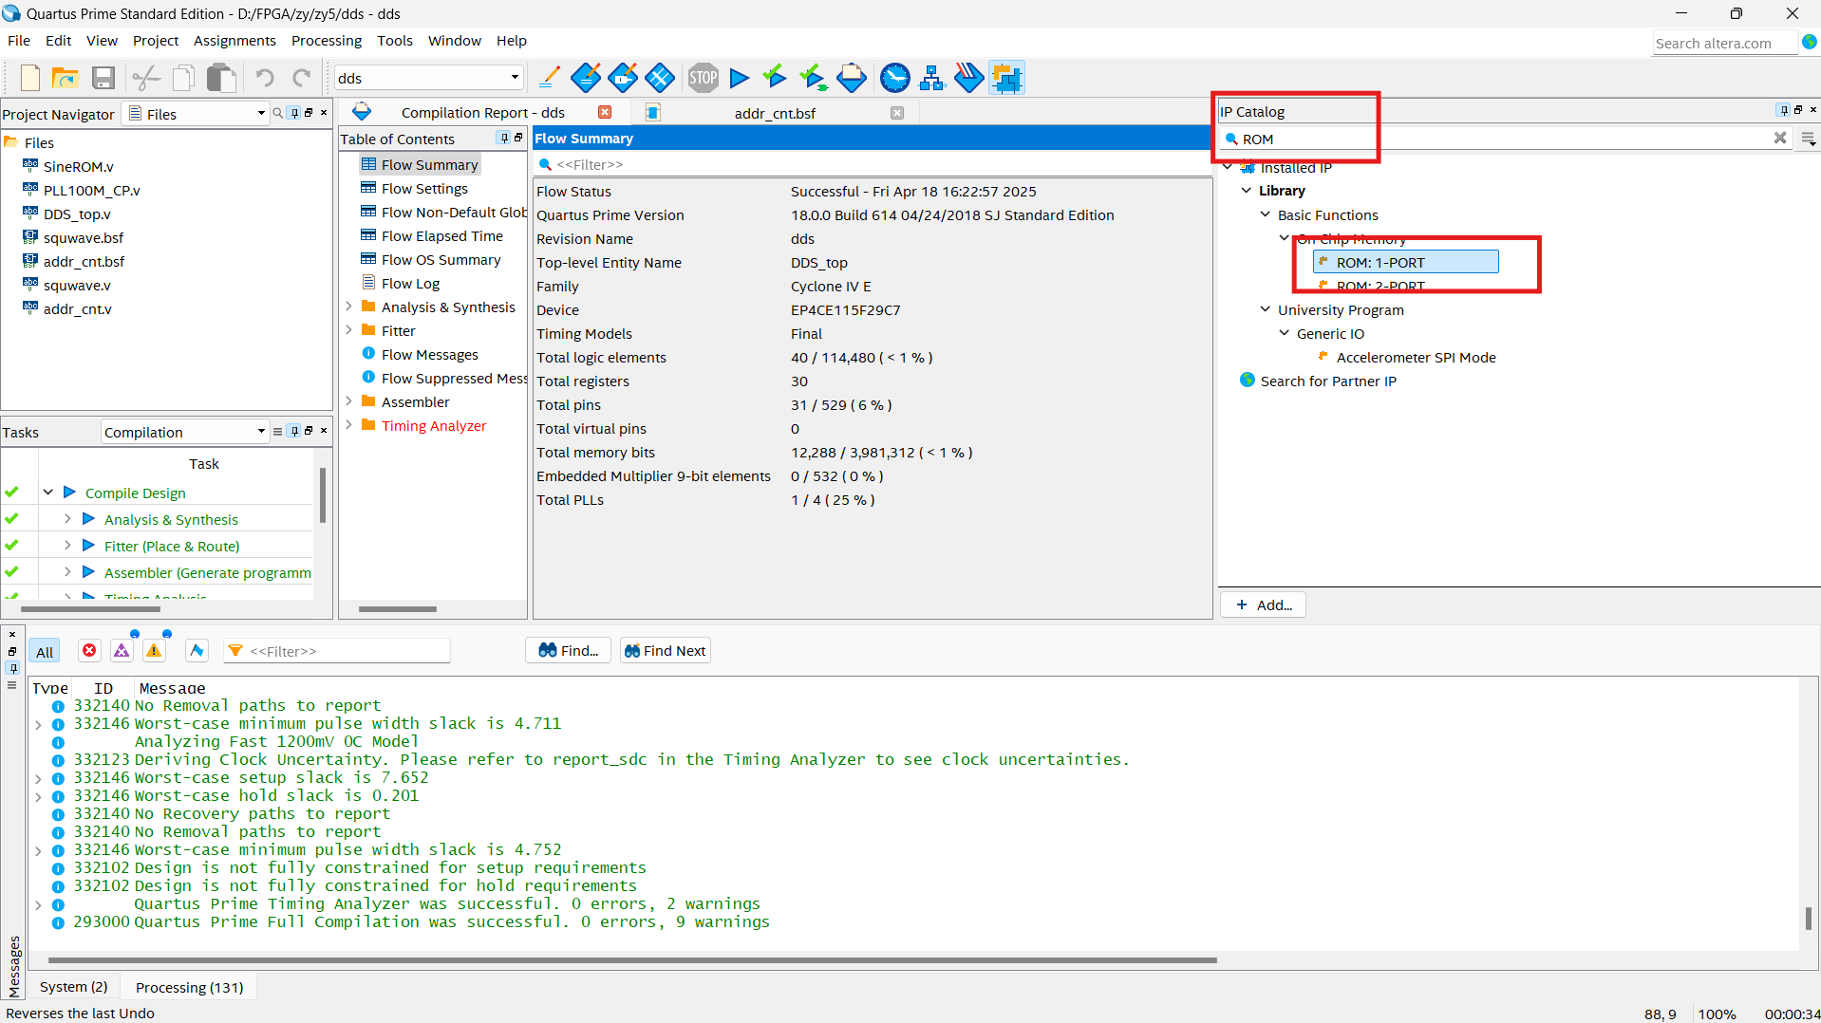Open the Timing Analyzer clock icon
The image size is (1821, 1023).
pos(894,78)
